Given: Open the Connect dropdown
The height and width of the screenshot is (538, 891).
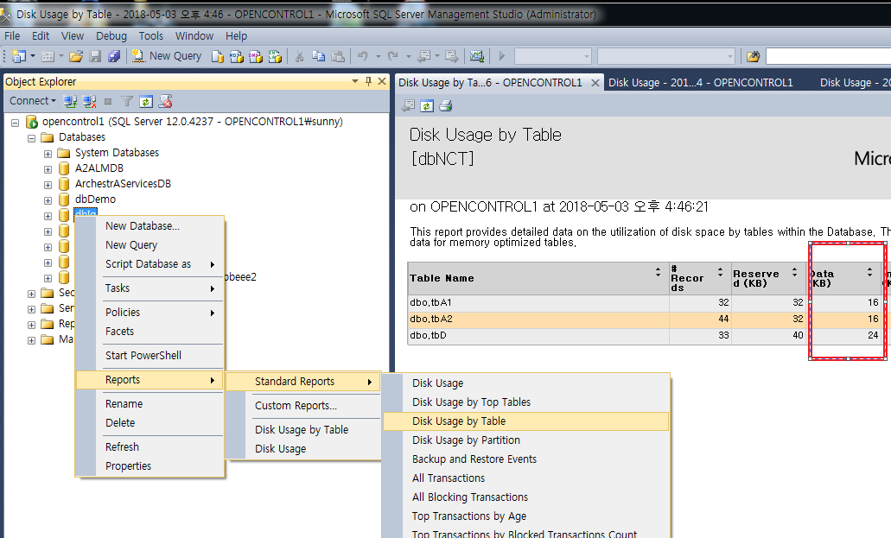Looking at the screenshot, I should coord(32,101).
